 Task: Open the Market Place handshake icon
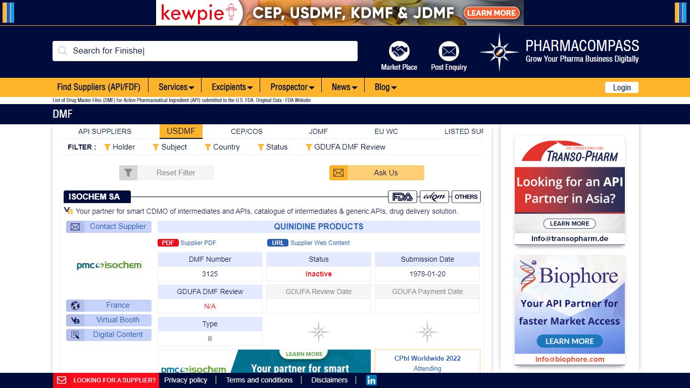pyautogui.click(x=399, y=51)
